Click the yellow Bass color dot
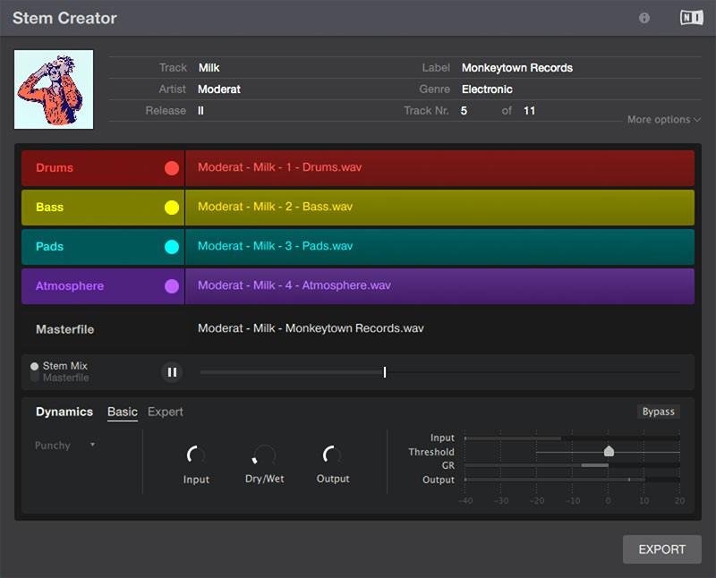The image size is (716, 578). 172,208
